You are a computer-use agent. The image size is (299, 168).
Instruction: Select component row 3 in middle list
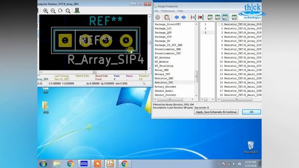[207, 33]
